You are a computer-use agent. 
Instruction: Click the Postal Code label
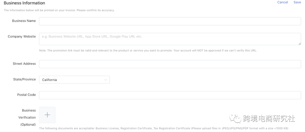[26, 95]
